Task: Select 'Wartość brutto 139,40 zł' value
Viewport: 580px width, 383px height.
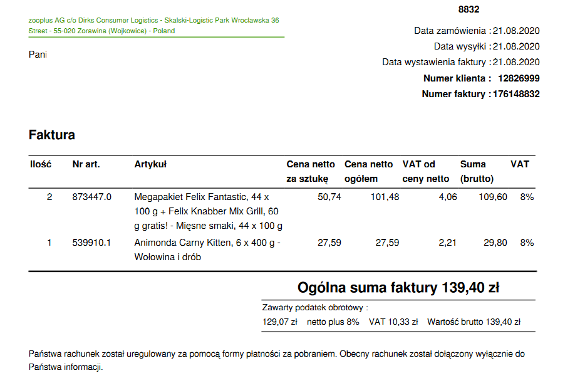Action: pyautogui.click(x=474, y=322)
